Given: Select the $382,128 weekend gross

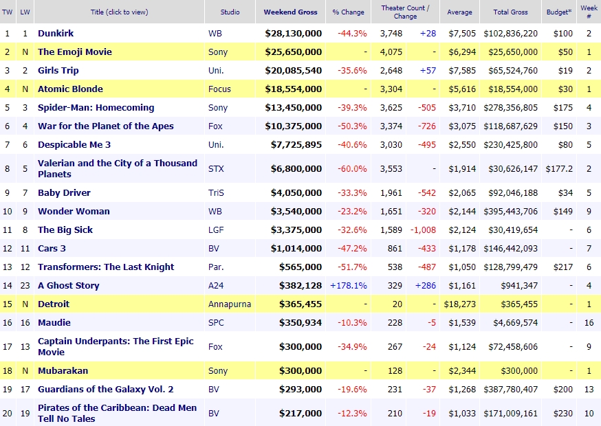Looking at the screenshot, I should (300, 285).
